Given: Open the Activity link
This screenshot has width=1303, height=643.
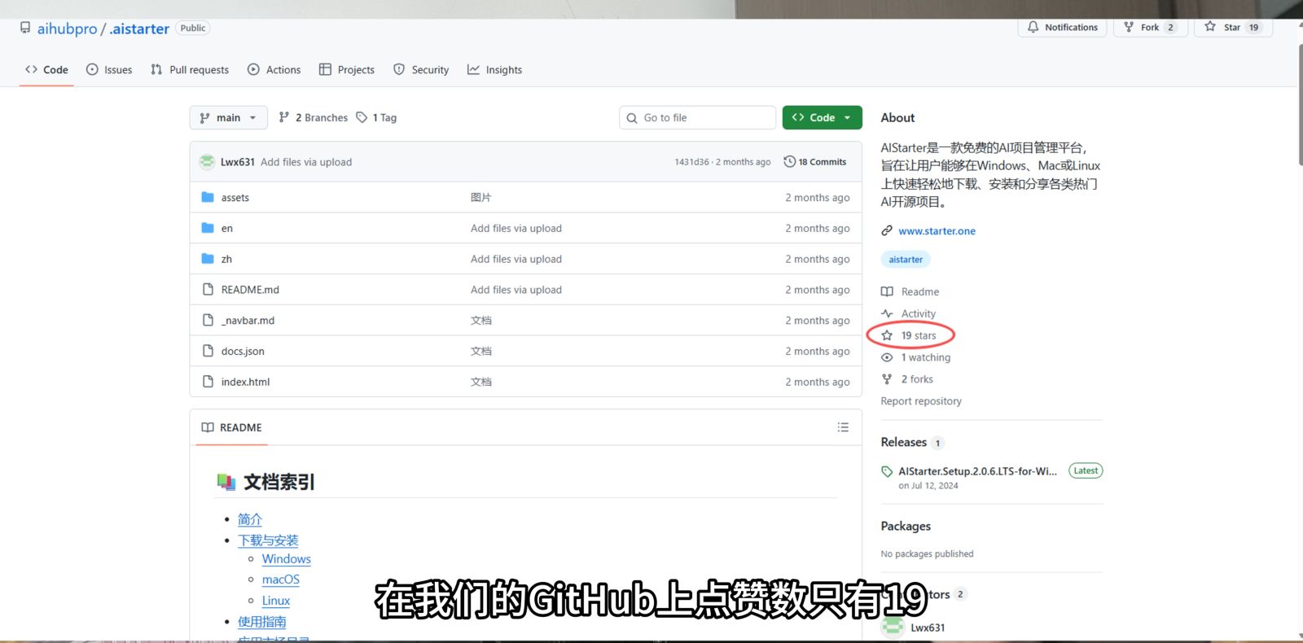Looking at the screenshot, I should [x=918, y=314].
